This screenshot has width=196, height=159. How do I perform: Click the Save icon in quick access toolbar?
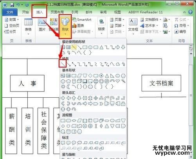(x=12, y=5)
